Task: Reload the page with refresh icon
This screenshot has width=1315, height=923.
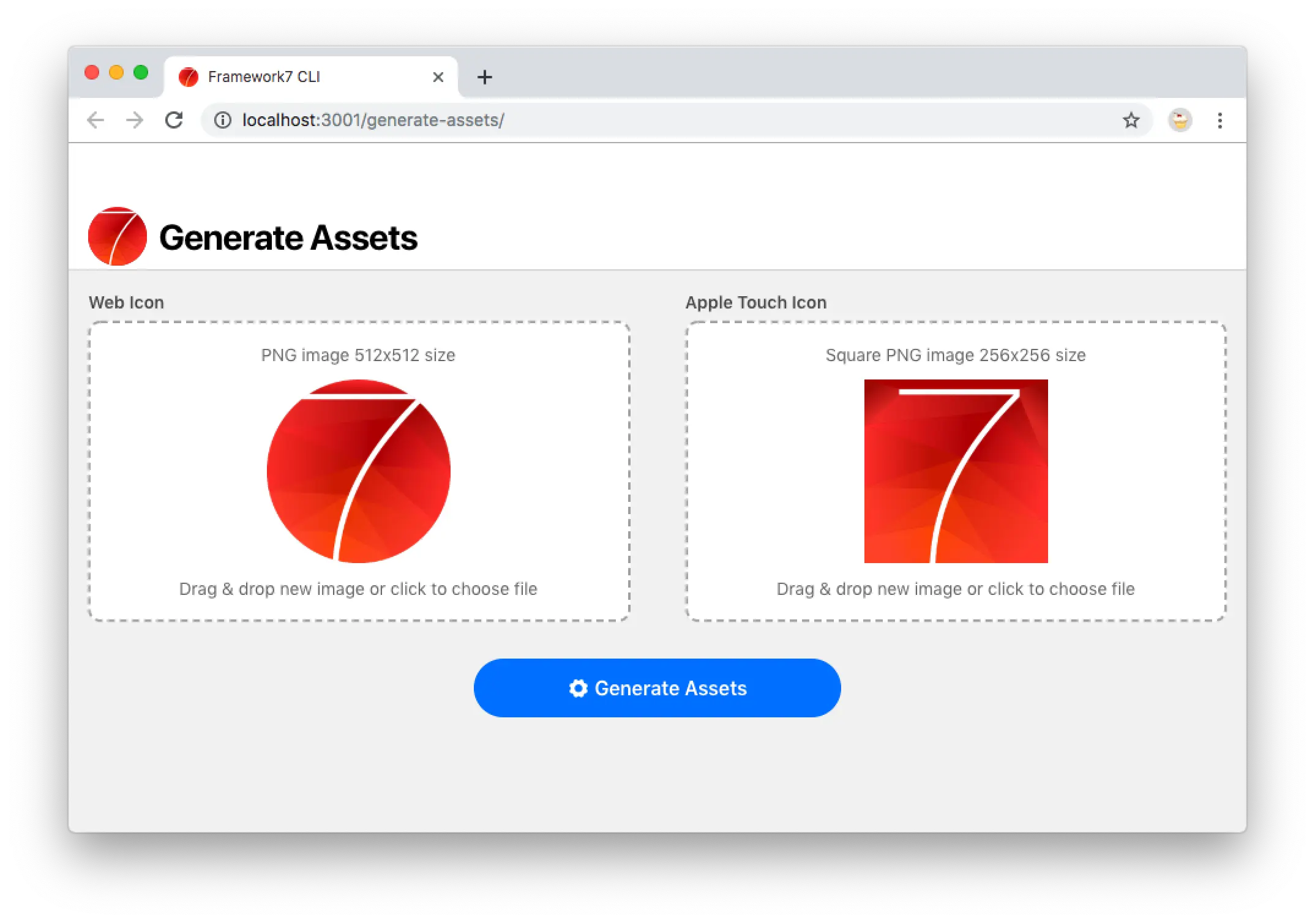Action: click(174, 120)
